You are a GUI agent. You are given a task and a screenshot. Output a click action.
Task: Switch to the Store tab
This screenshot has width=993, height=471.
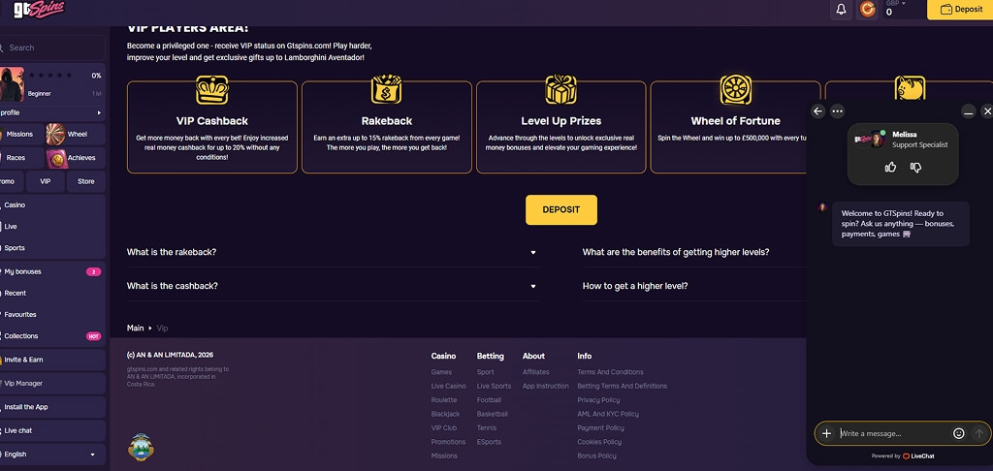(x=86, y=181)
